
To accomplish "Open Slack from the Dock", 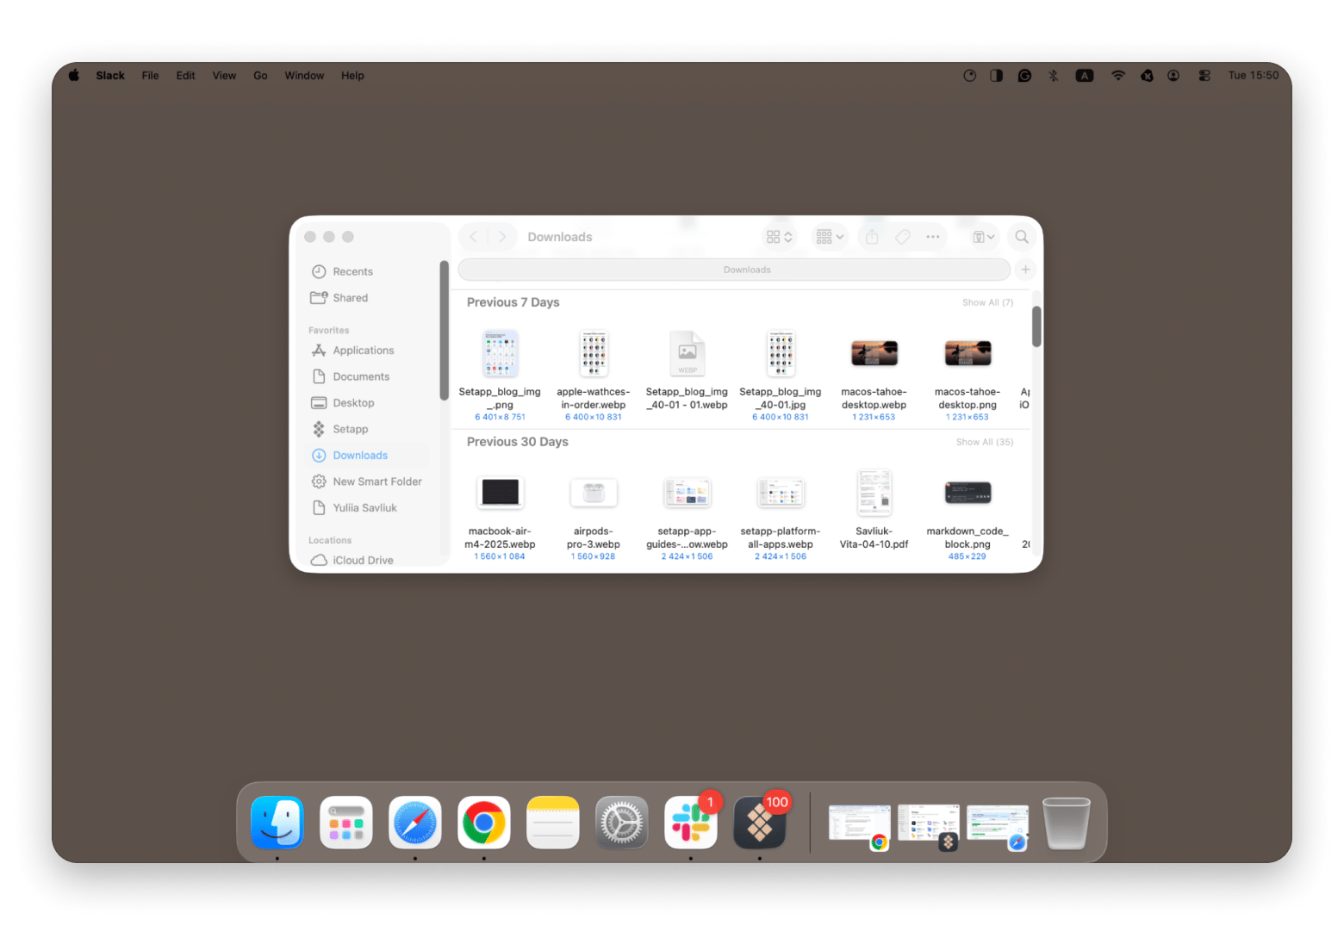I will click(x=690, y=823).
